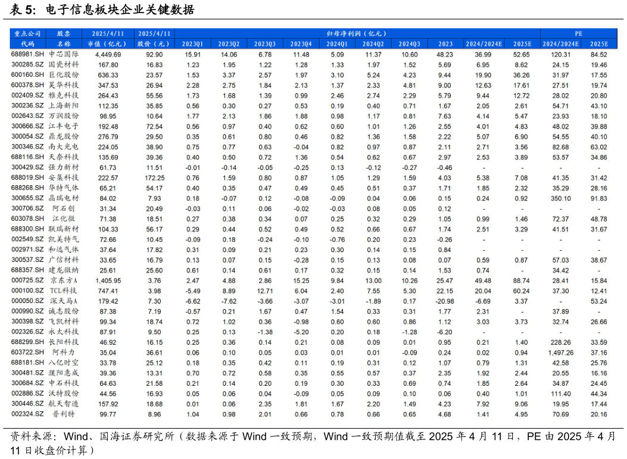Select PE value 228.26 for 长阳科技

coord(561,343)
